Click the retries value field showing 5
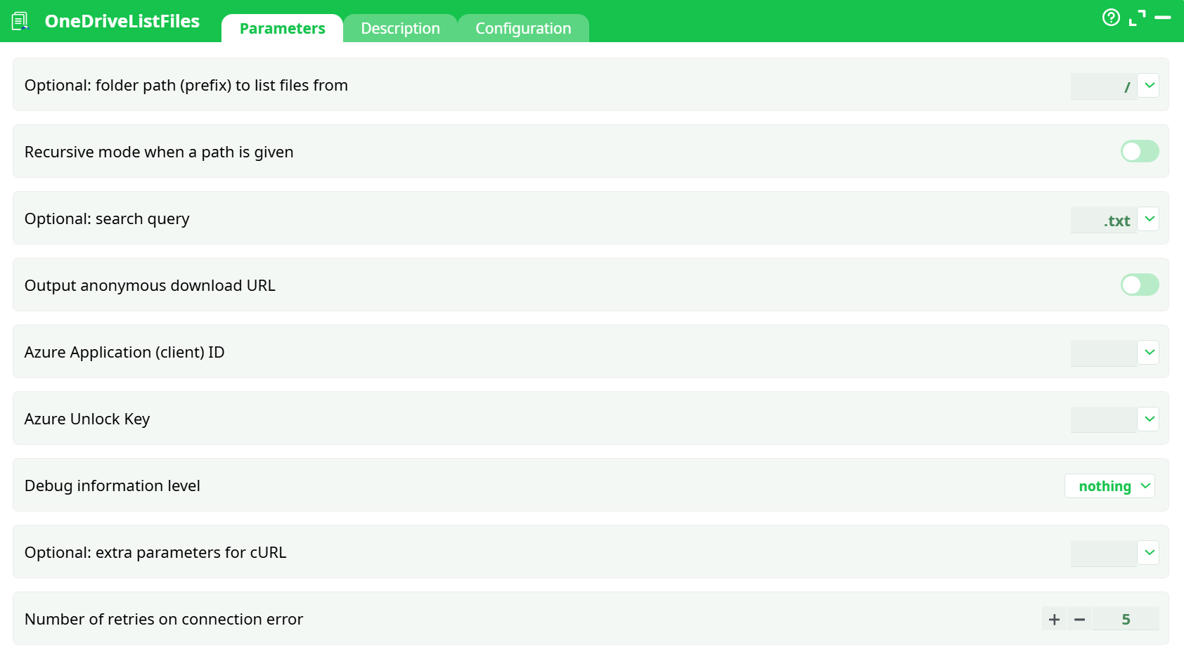The width and height of the screenshot is (1184, 652). 1126,619
